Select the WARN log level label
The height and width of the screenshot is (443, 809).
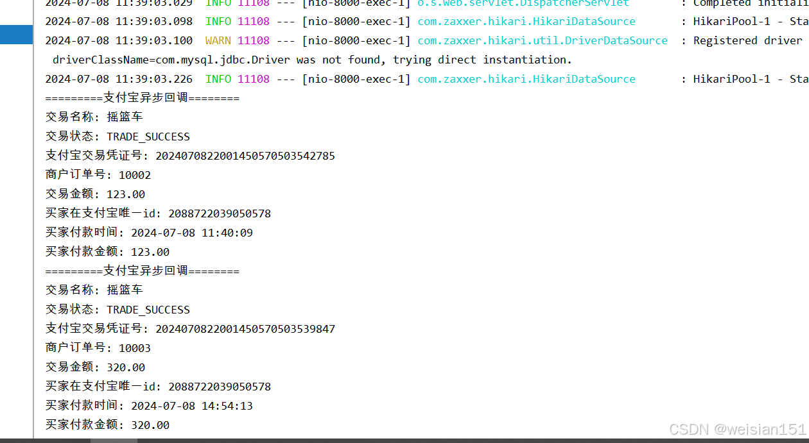[218, 40]
